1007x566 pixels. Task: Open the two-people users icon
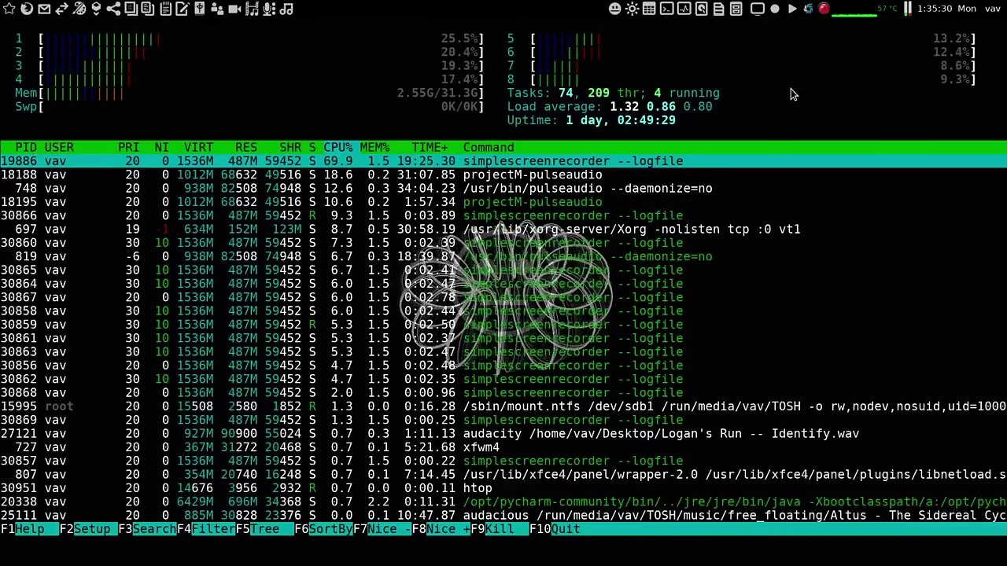pos(217,9)
